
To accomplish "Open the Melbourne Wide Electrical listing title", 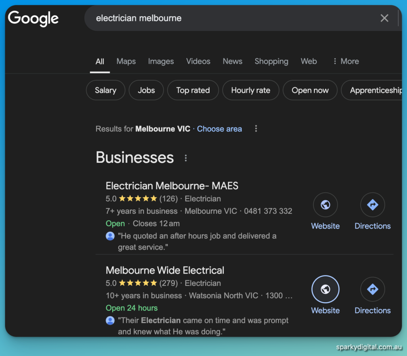I will point(165,270).
